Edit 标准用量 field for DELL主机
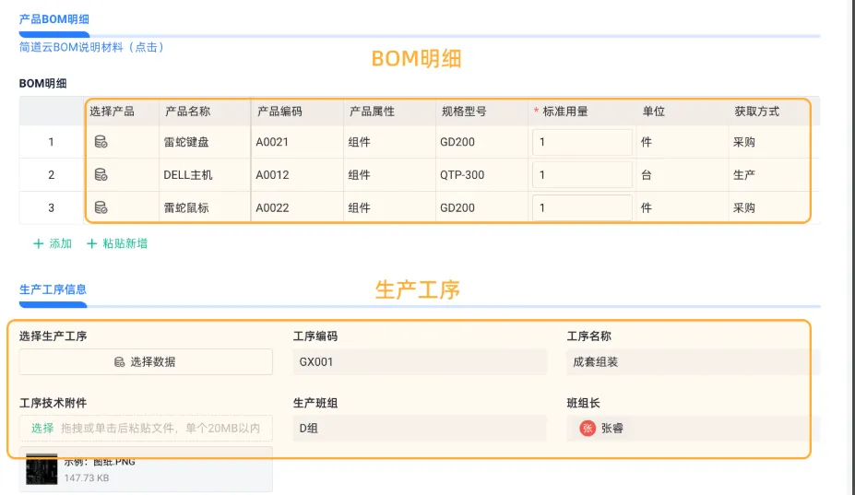 (582, 174)
